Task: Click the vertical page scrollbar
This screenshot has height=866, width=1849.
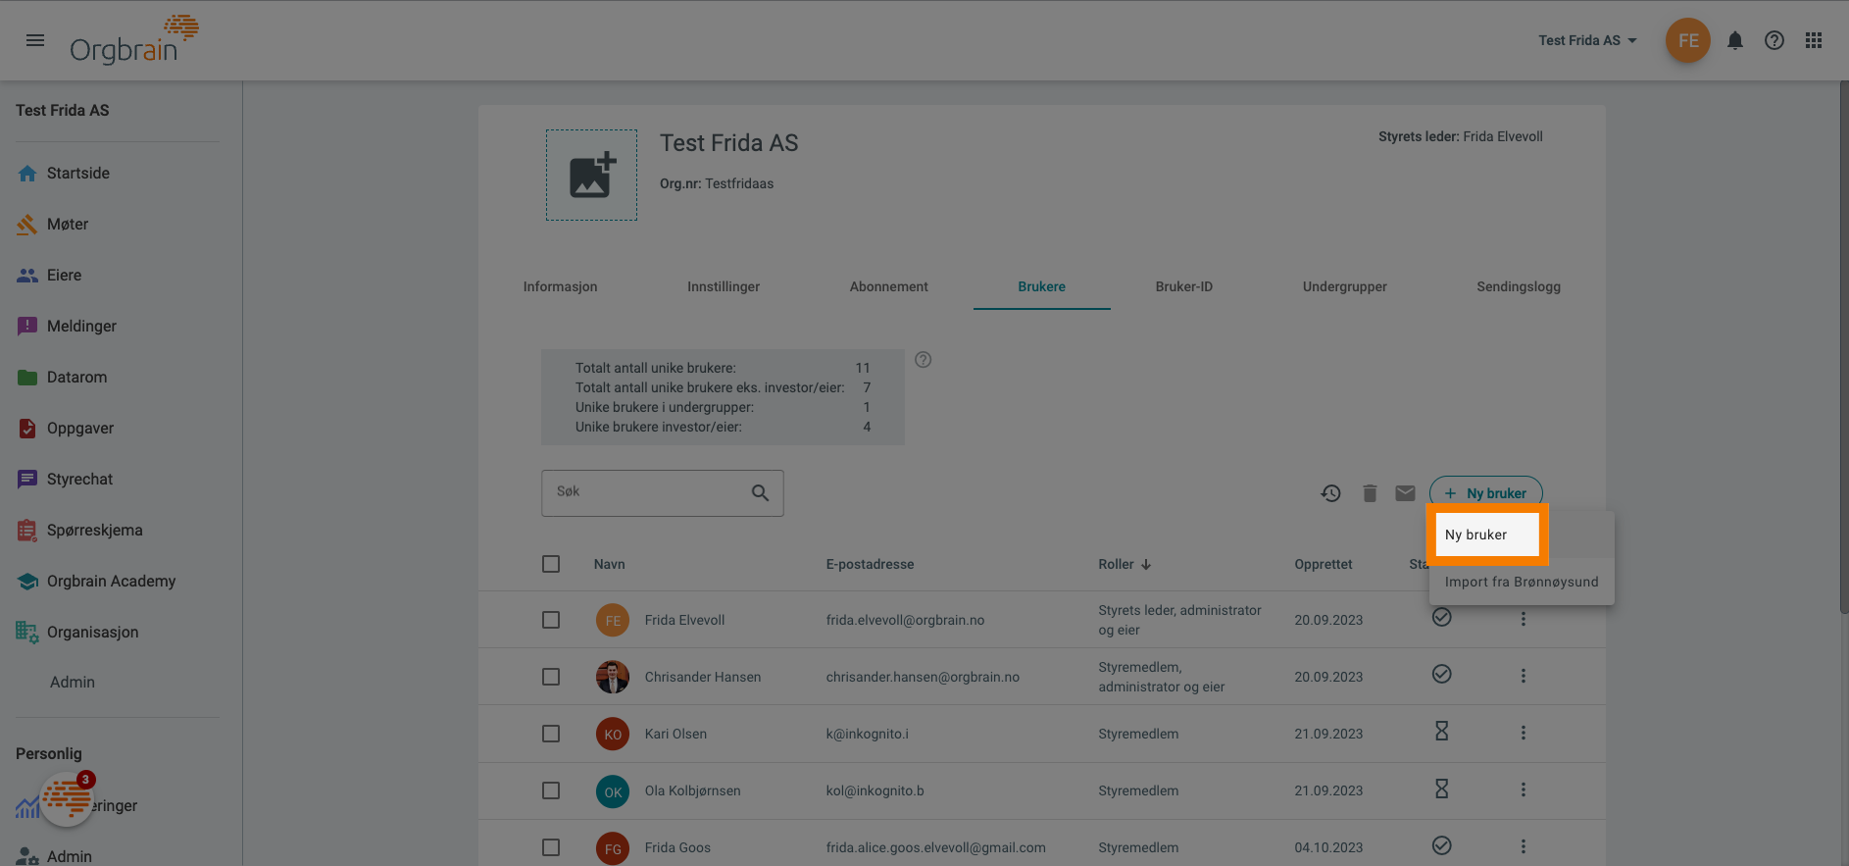Action: pos(1844,348)
